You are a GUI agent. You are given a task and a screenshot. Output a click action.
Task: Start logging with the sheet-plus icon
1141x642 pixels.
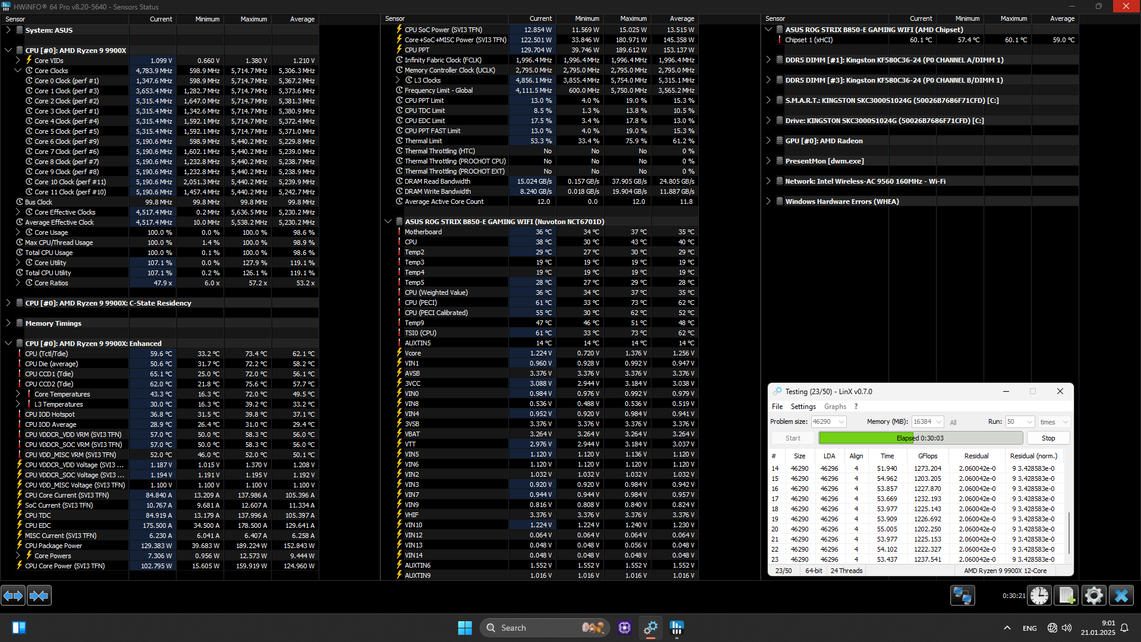coord(1066,595)
